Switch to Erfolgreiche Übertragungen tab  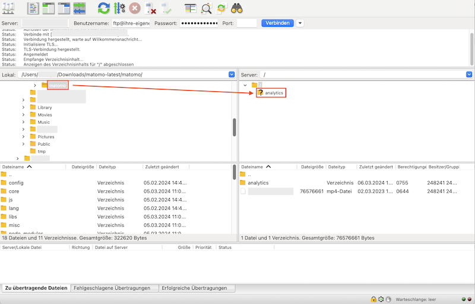(x=197, y=288)
